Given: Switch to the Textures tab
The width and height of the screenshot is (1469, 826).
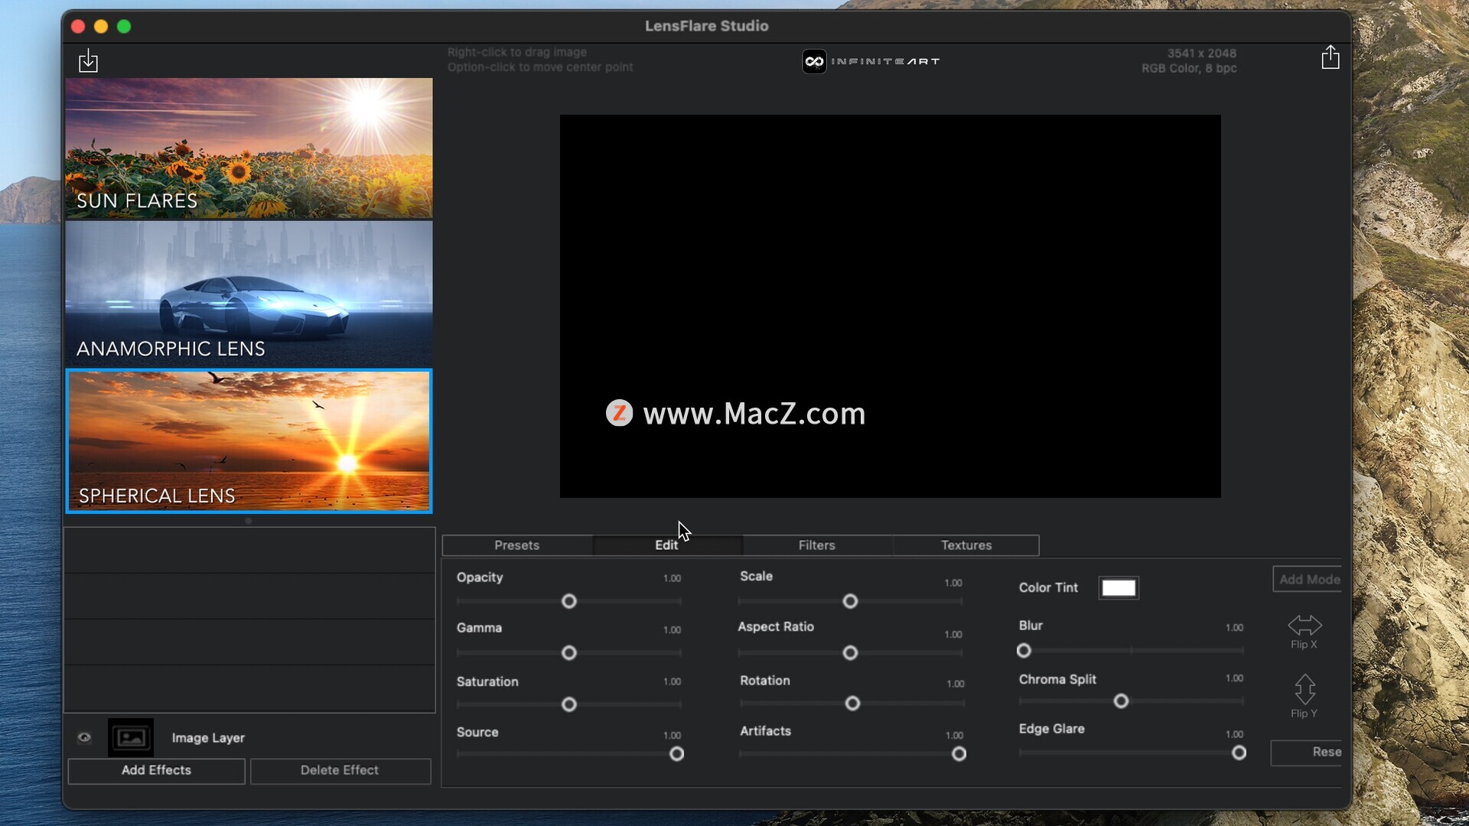Looking at the screenshot, I should (x=966, y=545).
